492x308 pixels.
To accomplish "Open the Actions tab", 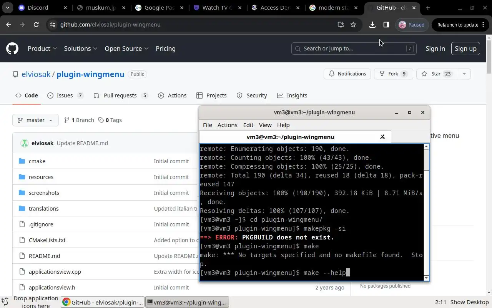I will [172, 95].
